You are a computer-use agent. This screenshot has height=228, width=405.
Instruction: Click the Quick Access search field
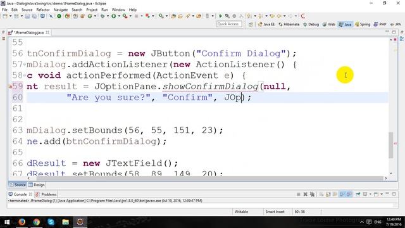coord(229,24)
